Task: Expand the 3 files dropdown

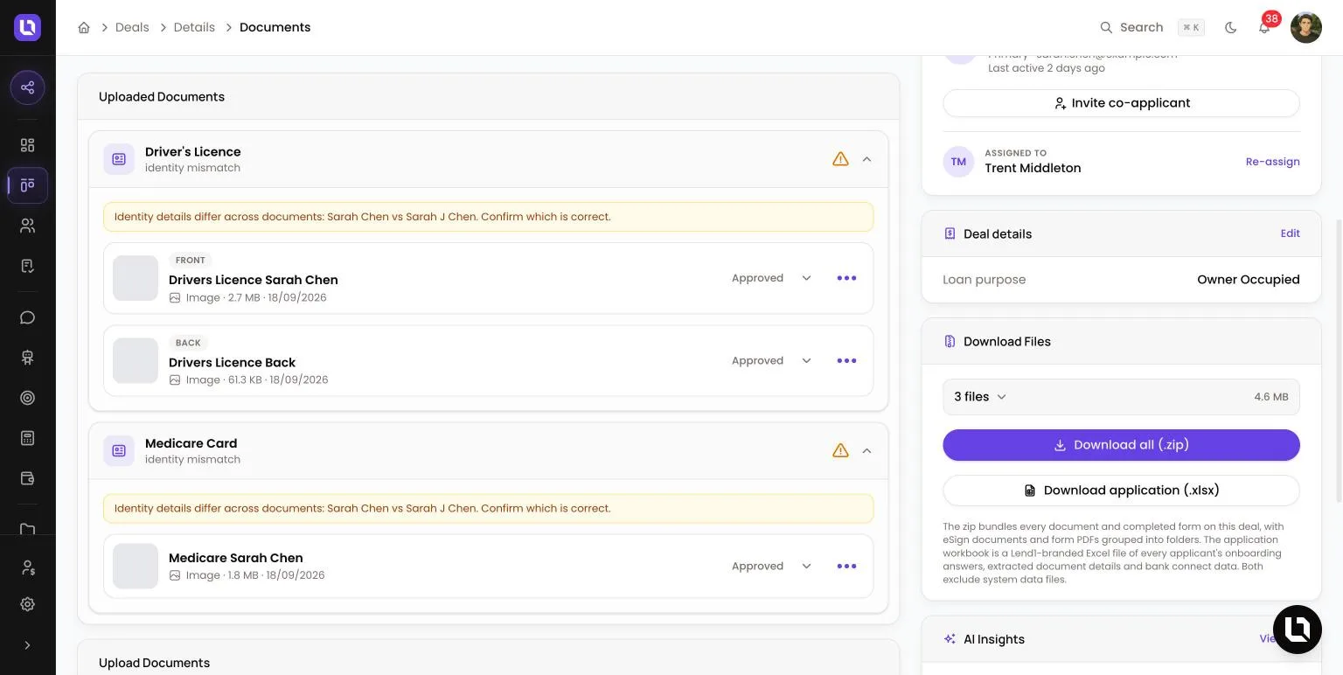Action: coord(980,397)
